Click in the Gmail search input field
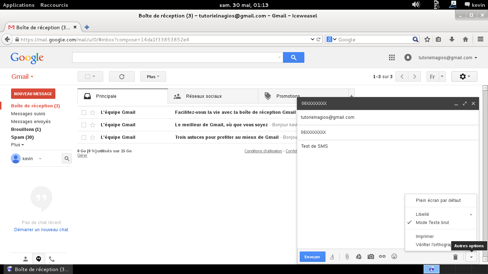The image size is (488, 274). 175,57
